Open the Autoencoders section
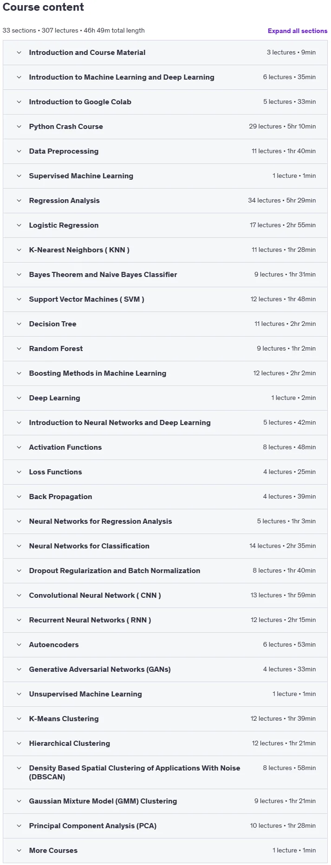This screenshot has height=865, width=331. tap(165, 645)
